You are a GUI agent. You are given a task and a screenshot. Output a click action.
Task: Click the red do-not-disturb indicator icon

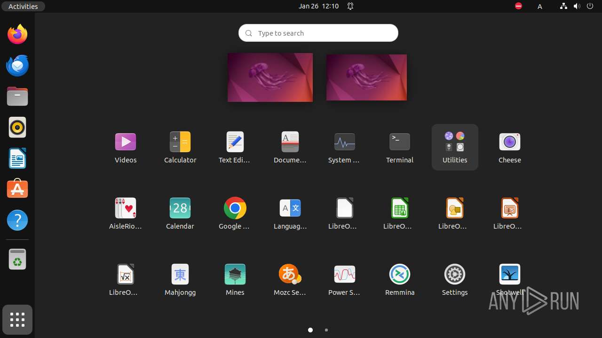tap(518, 6)
